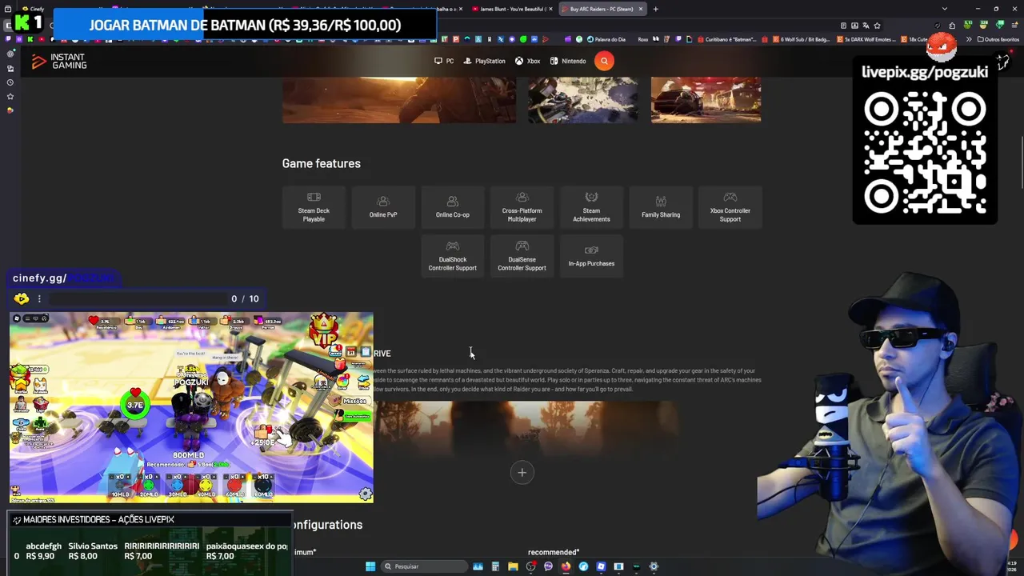This screenshot has height=576, width=1024.
Task: Select the Steam Achievements feature tile
Action: pyautogui.click(x=591, y=207)
